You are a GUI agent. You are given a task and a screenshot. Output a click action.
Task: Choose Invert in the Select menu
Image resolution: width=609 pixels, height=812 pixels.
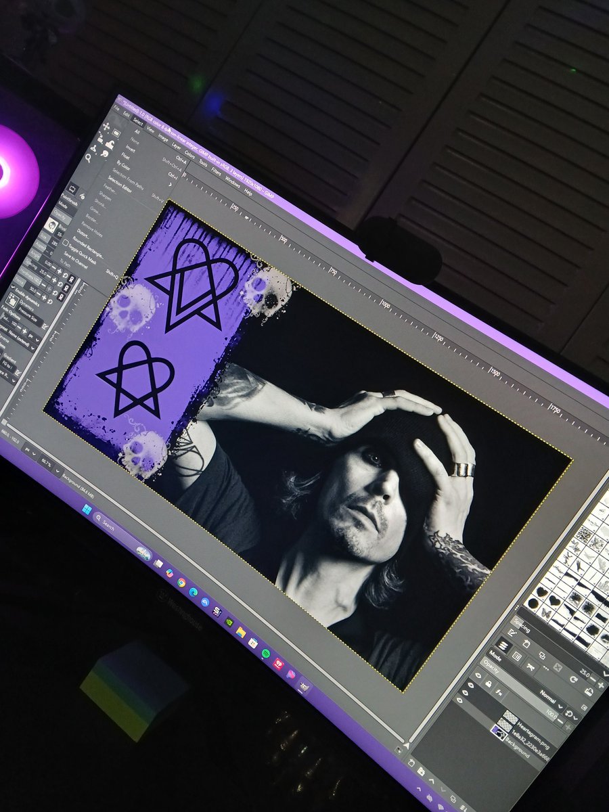[131, 150]
